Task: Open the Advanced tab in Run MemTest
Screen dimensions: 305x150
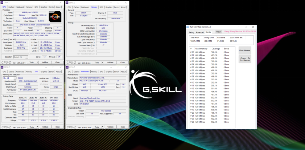Action: [200, 32]
